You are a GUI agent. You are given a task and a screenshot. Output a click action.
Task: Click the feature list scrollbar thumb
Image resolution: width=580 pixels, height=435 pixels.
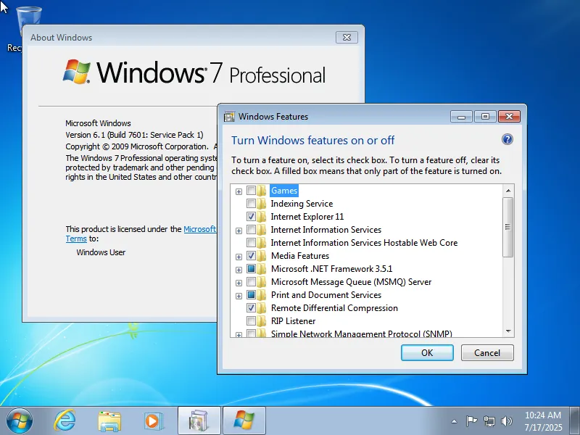click(508, 227)
